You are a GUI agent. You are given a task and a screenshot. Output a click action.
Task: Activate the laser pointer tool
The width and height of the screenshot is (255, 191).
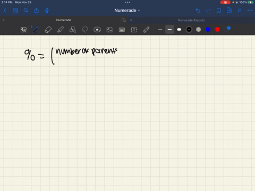(x=146, y=30)
